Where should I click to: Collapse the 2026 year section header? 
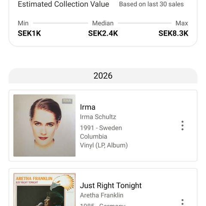click(103, 76)
